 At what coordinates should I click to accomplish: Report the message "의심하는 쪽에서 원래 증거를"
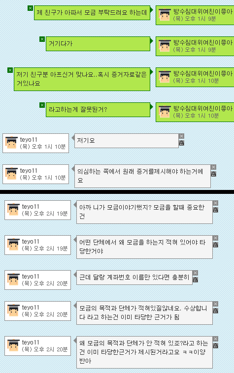tap(213, 174)
